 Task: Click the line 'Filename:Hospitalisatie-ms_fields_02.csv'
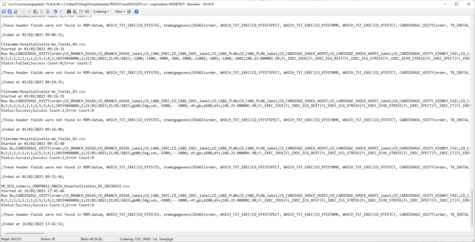43,44
